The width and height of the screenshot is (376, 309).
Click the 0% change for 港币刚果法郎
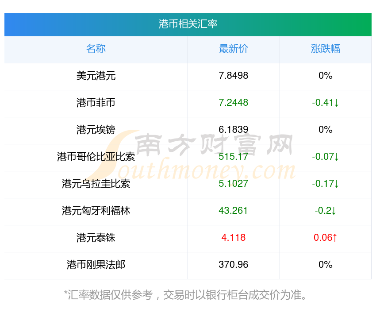tap(326, 265)
